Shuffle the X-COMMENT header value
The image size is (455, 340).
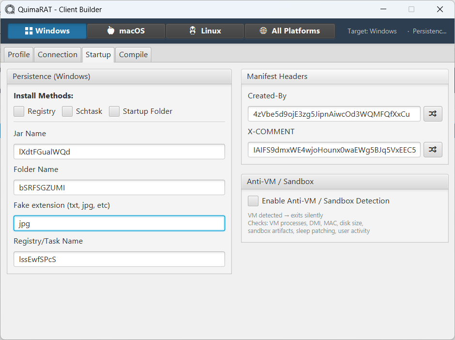tap(433, 150)
